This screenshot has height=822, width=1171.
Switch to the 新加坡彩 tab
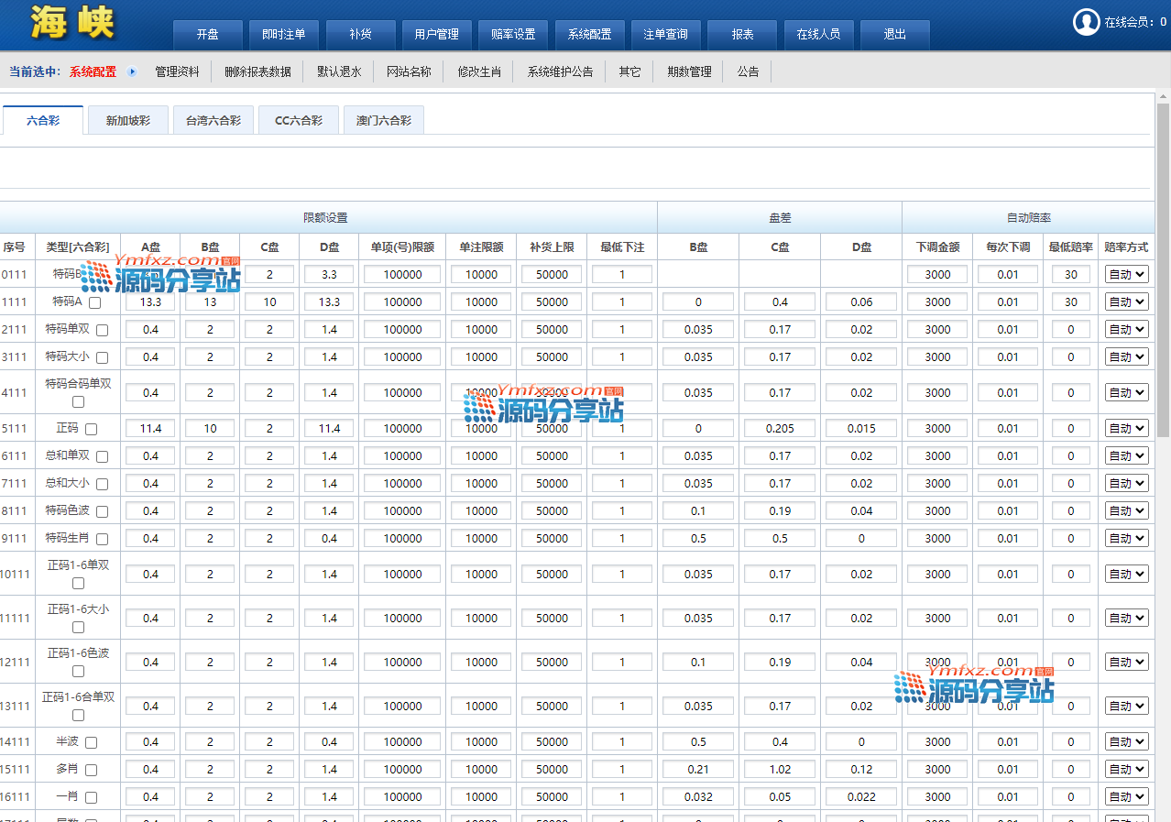[x=127, y=120]
